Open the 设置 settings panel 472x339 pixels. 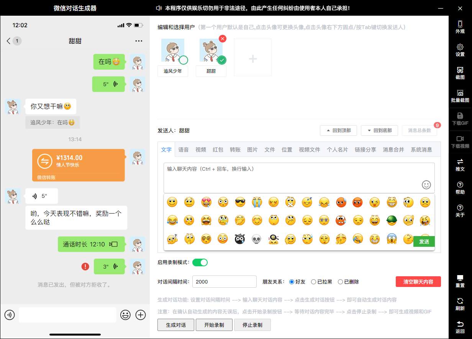[x=460, y=49]
